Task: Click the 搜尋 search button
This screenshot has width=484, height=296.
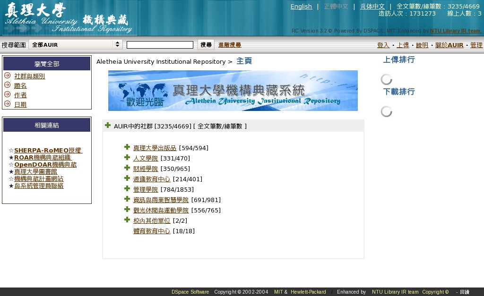Action: click(x=206, y=45)
